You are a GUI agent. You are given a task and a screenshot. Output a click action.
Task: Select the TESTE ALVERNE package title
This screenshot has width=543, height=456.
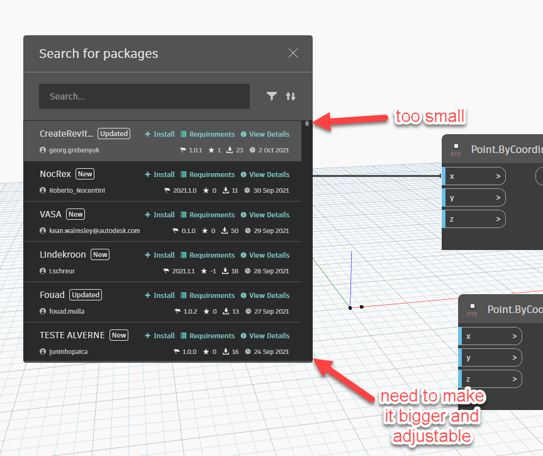click(72, 335)
